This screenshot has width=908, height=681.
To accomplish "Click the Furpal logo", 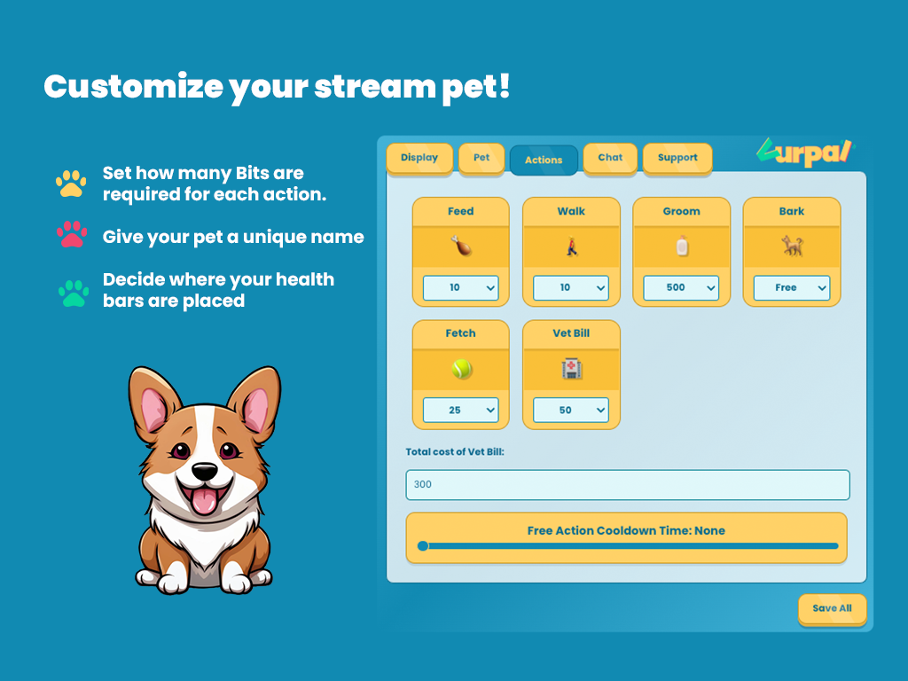I will point(804,152).
